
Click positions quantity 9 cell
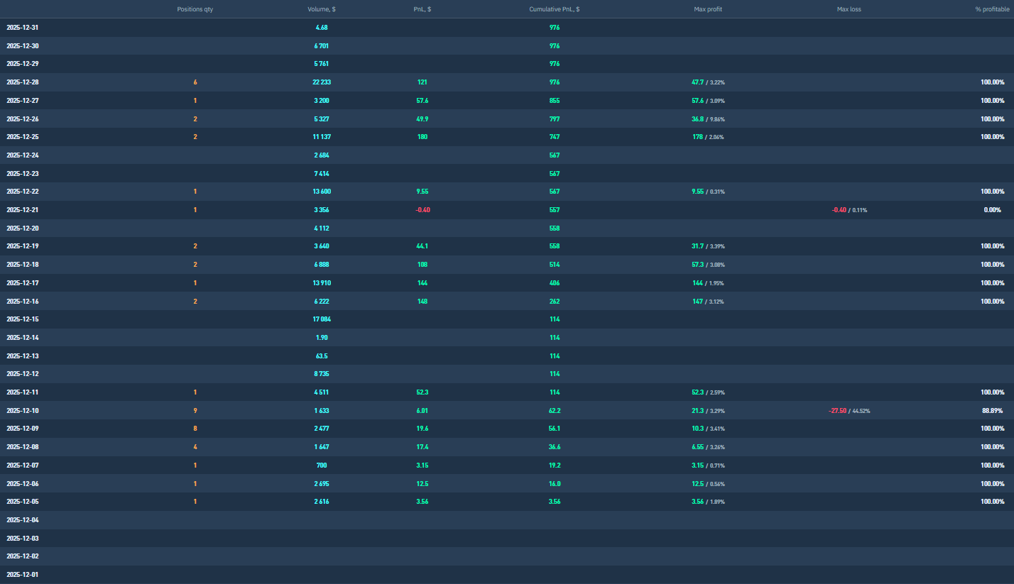pos(195,411)
